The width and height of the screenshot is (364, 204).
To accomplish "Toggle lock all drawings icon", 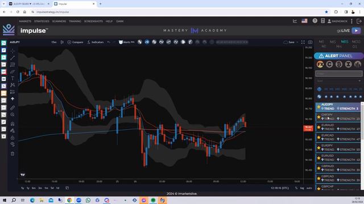I will [13, 138].
